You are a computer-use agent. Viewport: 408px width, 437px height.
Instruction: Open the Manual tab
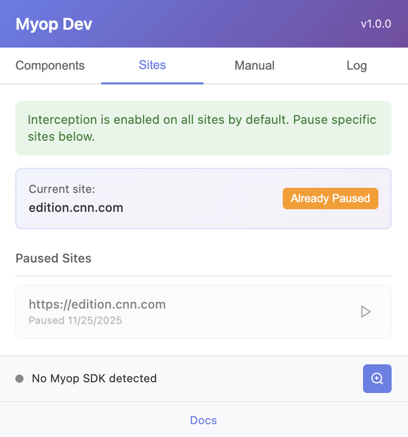[x=254, y=65]
